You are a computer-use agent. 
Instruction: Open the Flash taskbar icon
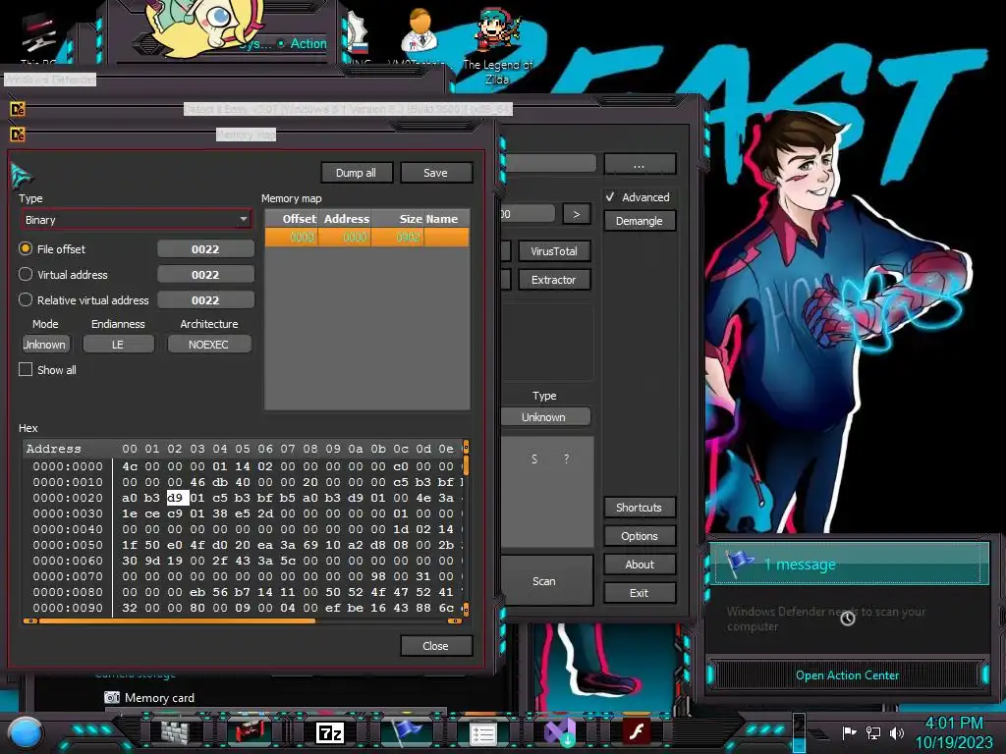[637, 731]
